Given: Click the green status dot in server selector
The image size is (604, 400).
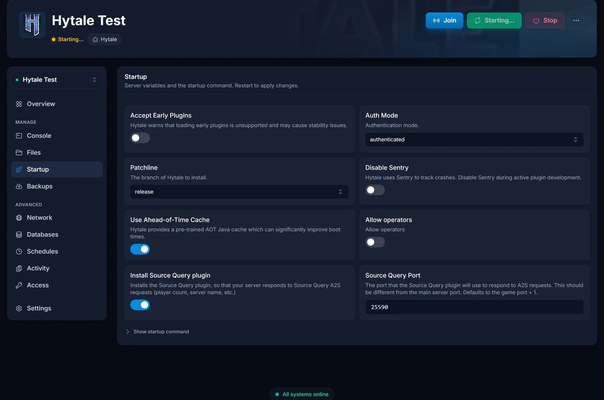Looking at the screenshot, I should [17, 80].
